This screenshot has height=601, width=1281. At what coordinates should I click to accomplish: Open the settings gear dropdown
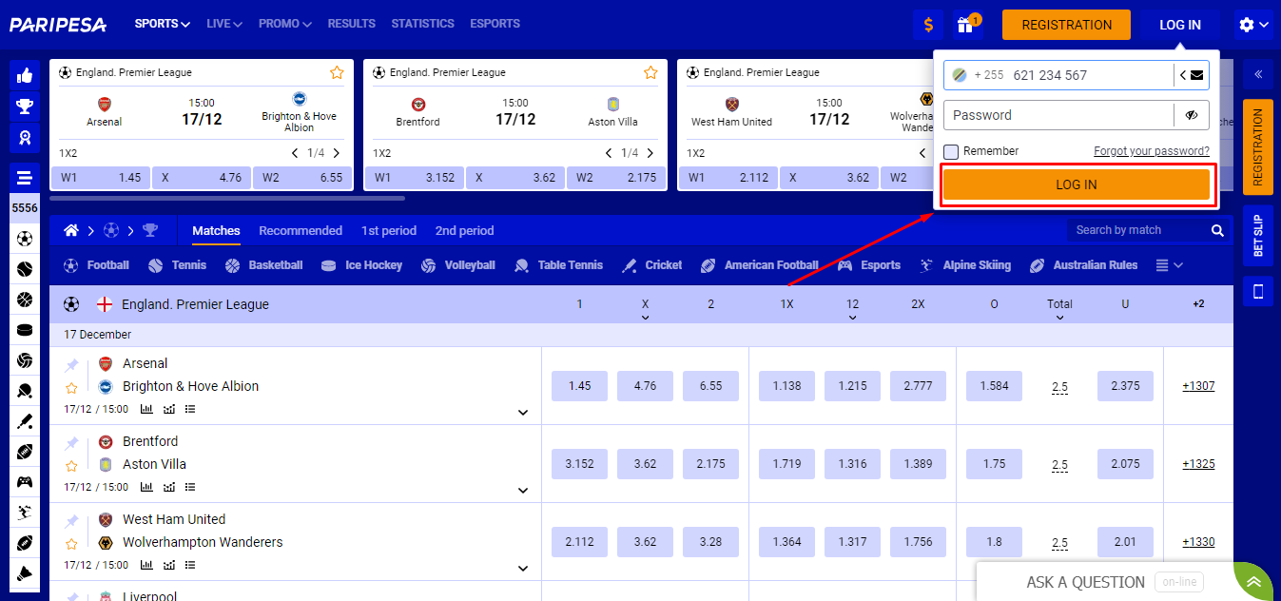[x=1253, y=25]
